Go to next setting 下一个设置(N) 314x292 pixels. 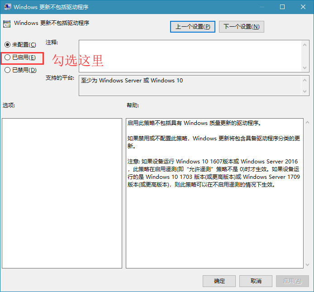(242, 27)
